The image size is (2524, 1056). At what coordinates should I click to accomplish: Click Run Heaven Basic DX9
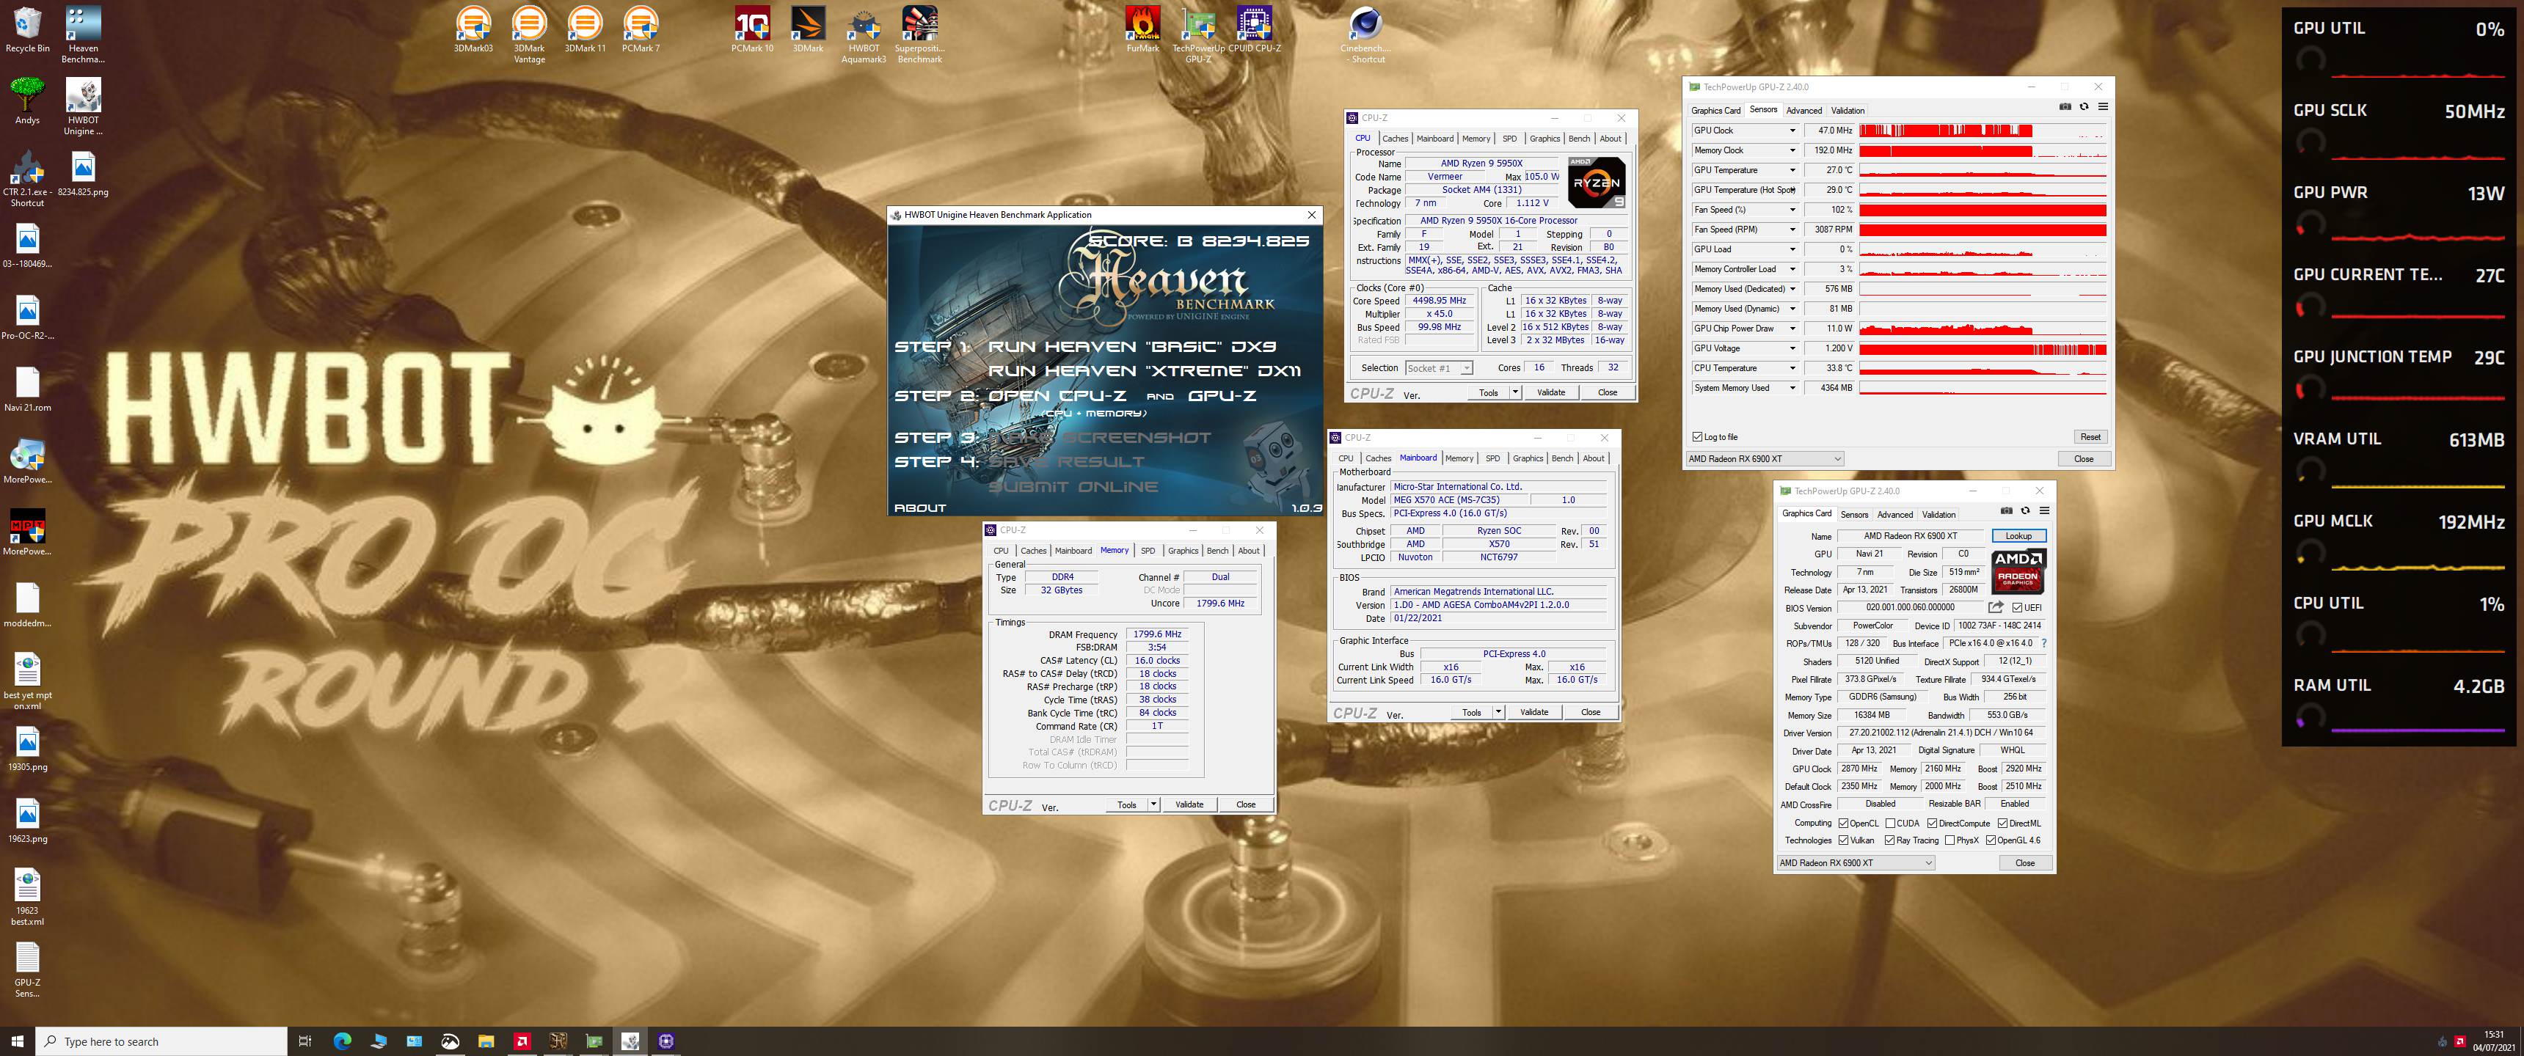click(1131, 346)
